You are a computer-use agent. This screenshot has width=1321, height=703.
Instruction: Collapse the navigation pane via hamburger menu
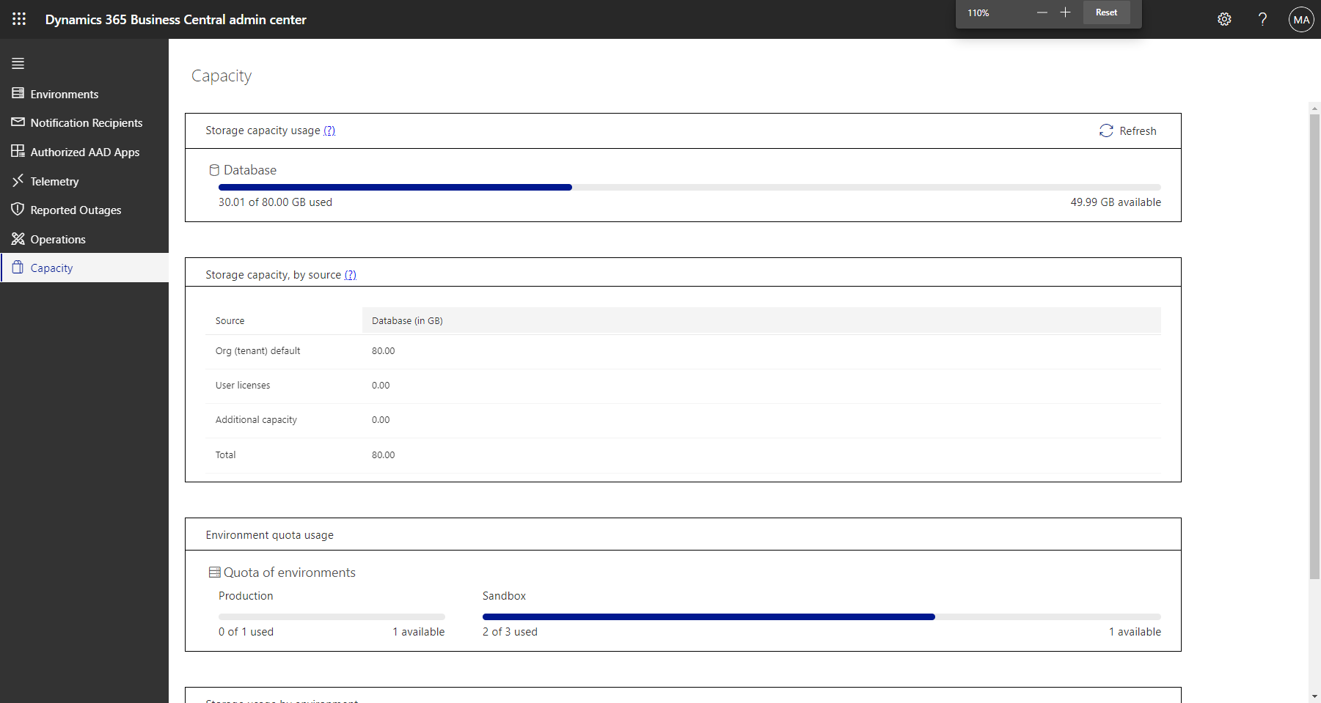coord(18,63)
